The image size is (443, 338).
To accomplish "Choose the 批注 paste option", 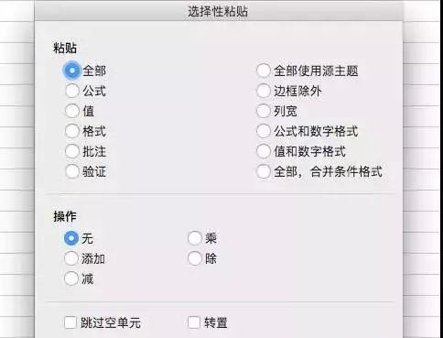I will click(72, 151).
